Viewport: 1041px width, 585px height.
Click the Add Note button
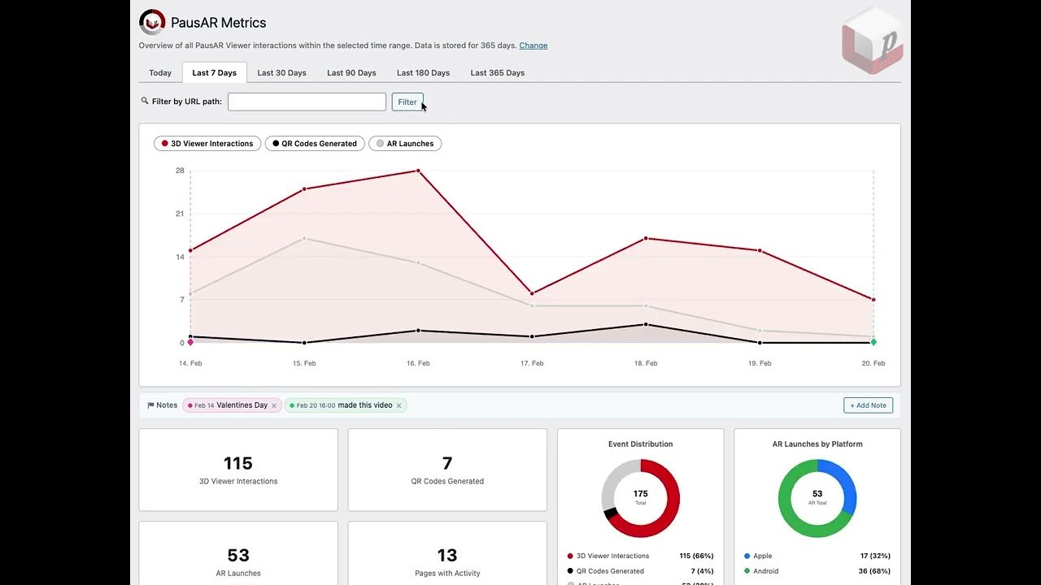click(868, 405)
